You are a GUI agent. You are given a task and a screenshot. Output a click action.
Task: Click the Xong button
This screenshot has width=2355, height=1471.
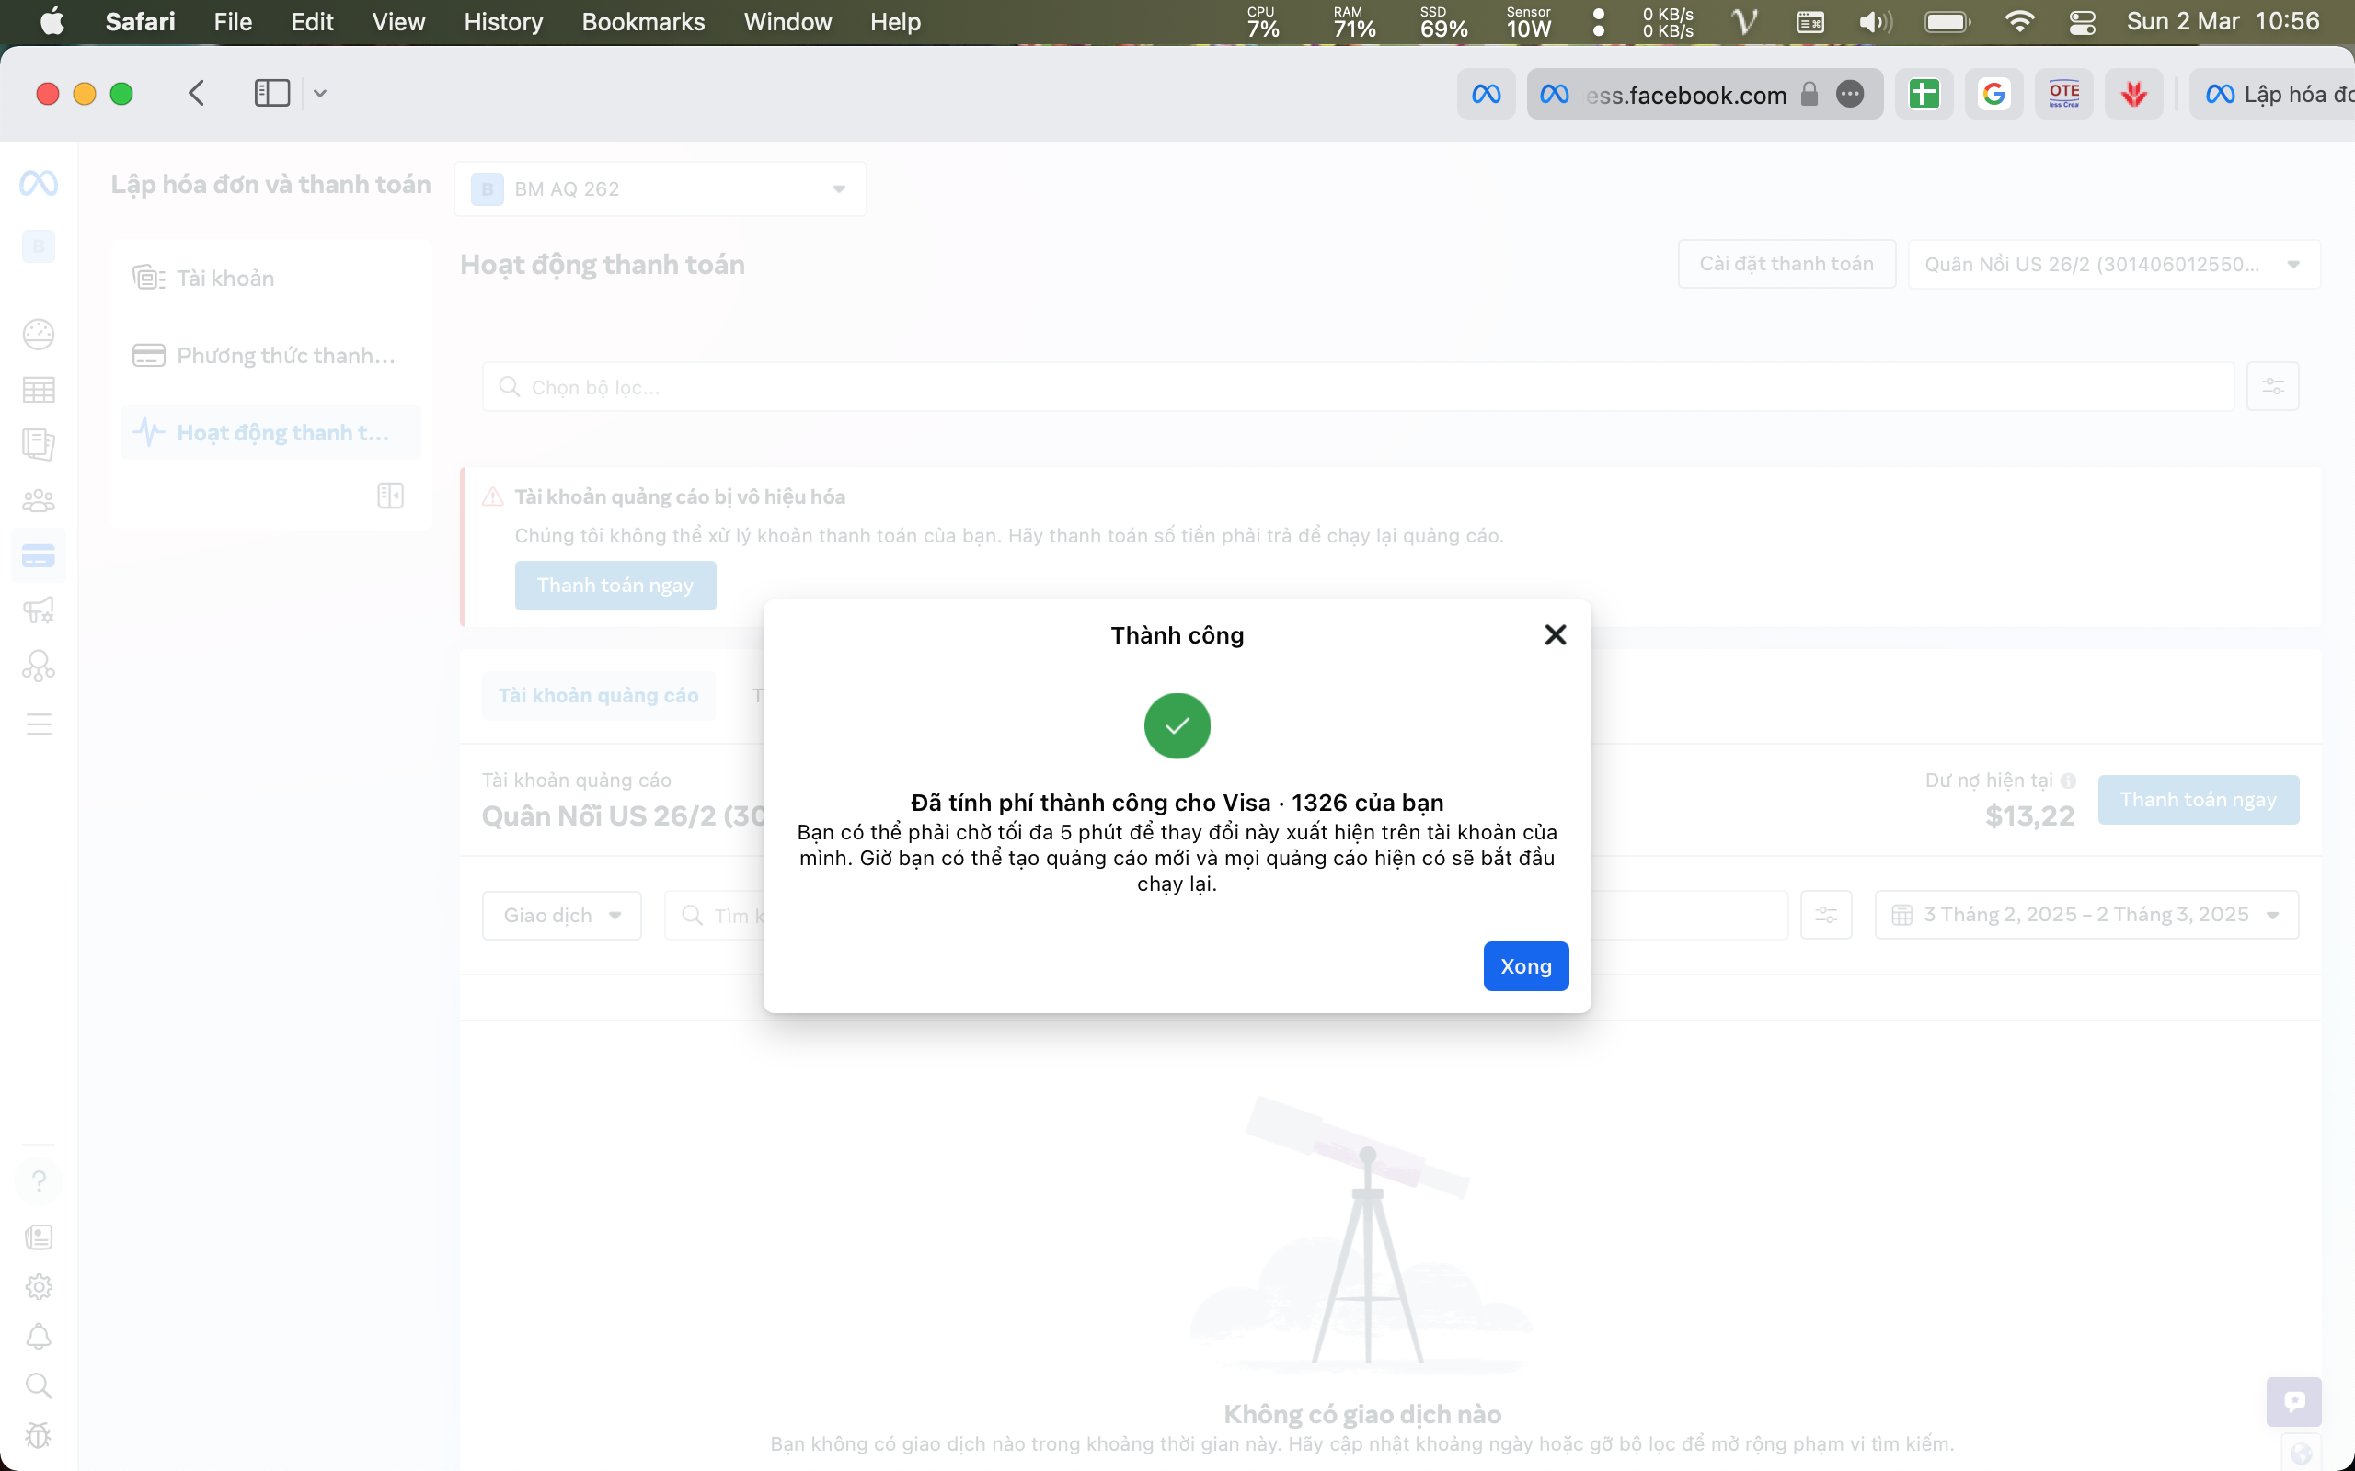pyautogui.click(x=1525, y=966)
